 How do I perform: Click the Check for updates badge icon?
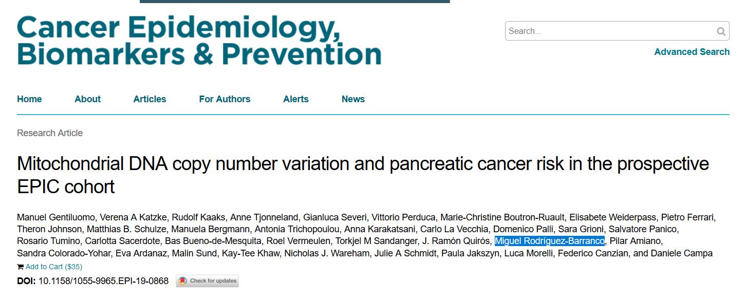click(183, 281)
